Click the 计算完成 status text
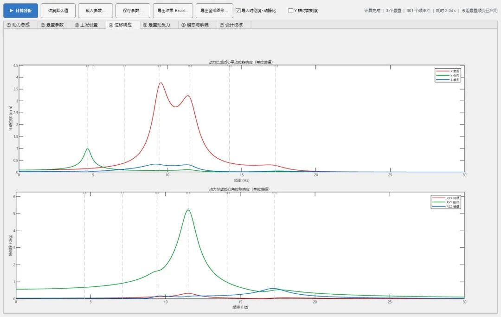Screen dimensions: 501x317 click(372, 11)
